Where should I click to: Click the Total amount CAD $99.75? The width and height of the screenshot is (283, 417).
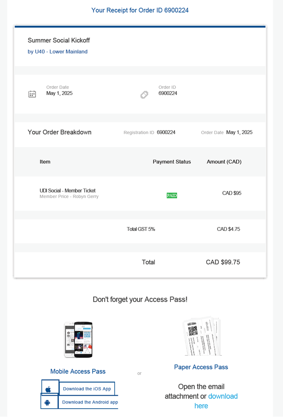tap(223, 262)
